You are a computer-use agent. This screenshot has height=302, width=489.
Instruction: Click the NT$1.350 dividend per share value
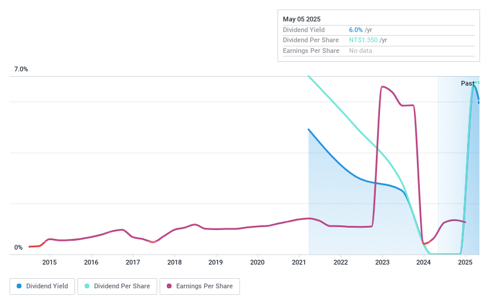click(363, 40)
